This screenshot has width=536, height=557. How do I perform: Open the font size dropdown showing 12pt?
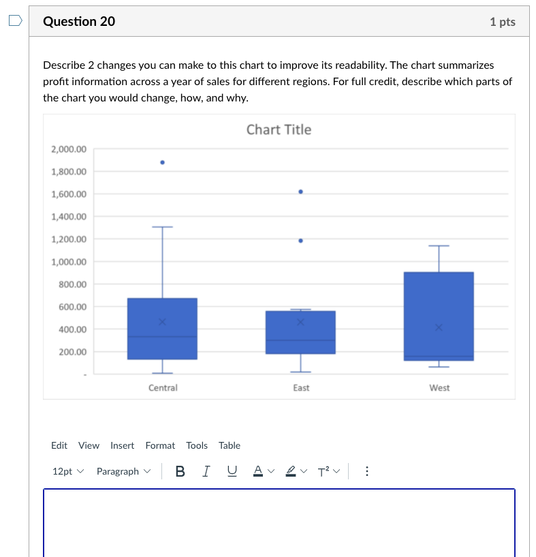pyautogui.click(x=67, y=471)
